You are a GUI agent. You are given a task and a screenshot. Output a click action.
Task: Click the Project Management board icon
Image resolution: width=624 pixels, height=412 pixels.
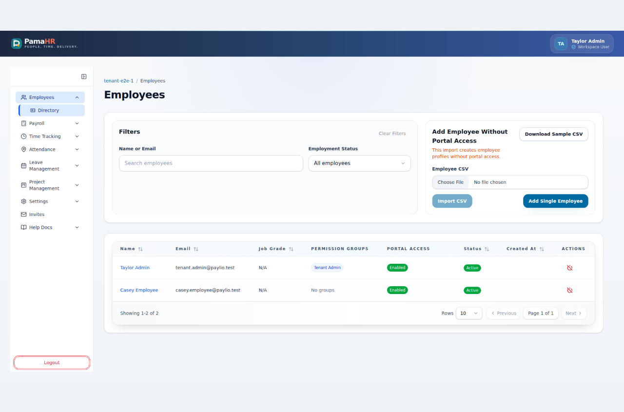[24, 185]
